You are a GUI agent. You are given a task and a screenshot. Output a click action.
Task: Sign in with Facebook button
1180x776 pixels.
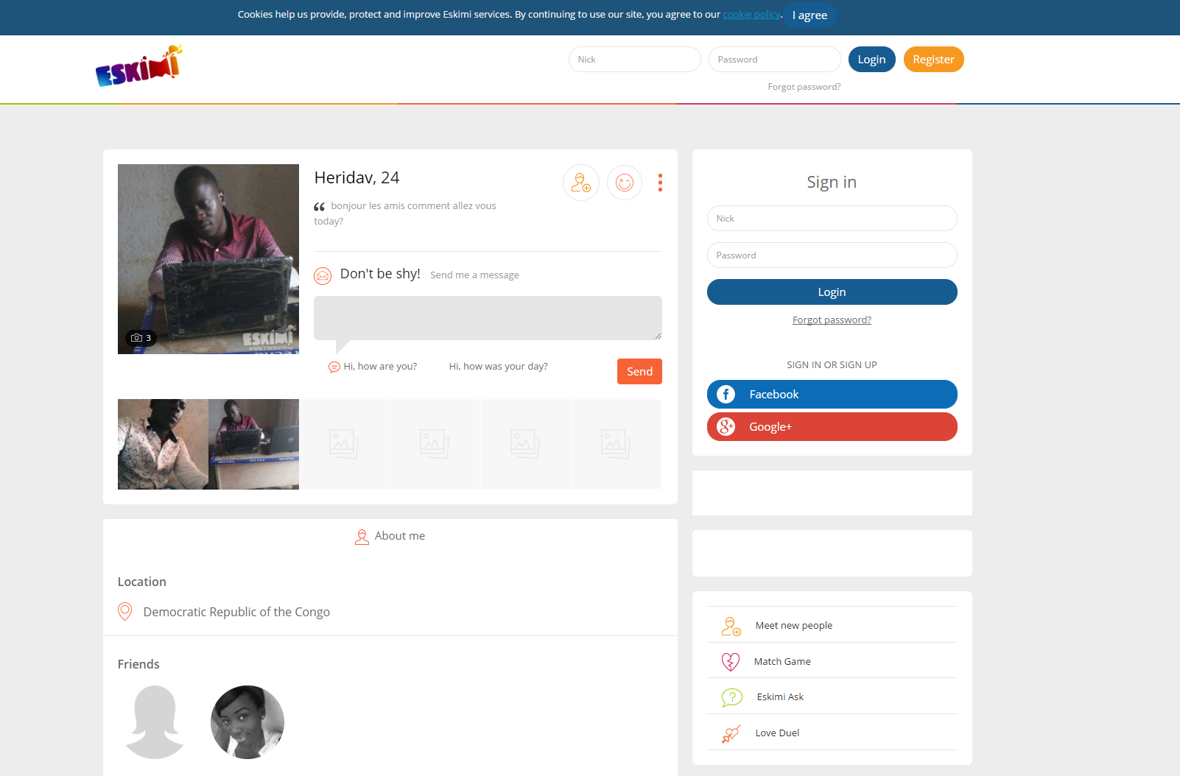(832, 395)
